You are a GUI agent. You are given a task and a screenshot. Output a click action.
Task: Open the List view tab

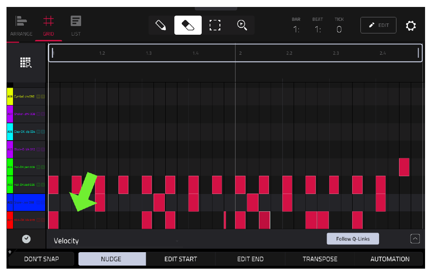[x=76, y=26]
